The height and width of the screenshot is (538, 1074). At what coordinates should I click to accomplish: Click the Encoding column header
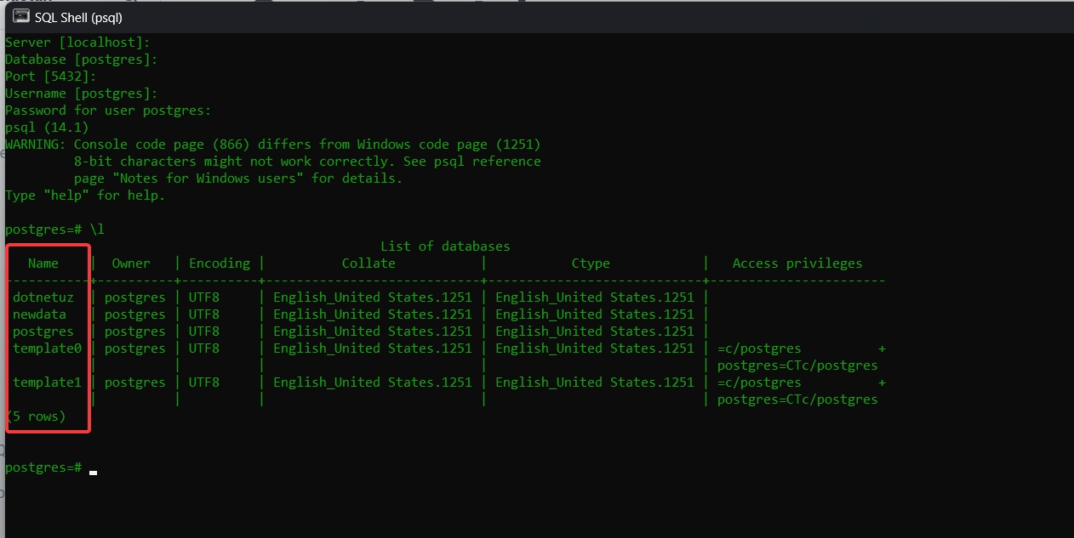pyautogui.click(x=220, y=263)
